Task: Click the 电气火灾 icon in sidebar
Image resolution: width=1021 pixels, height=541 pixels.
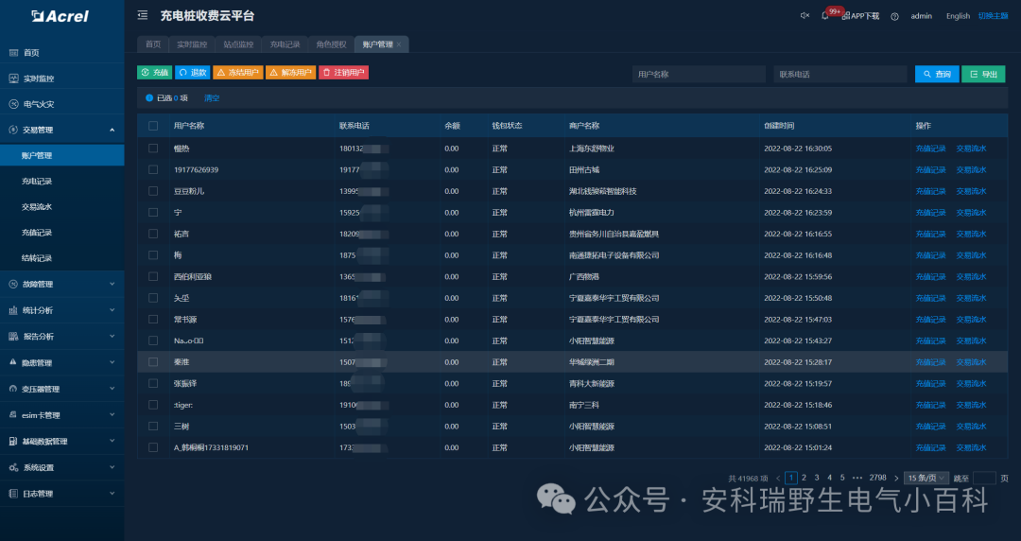Action: click(13, 104)
